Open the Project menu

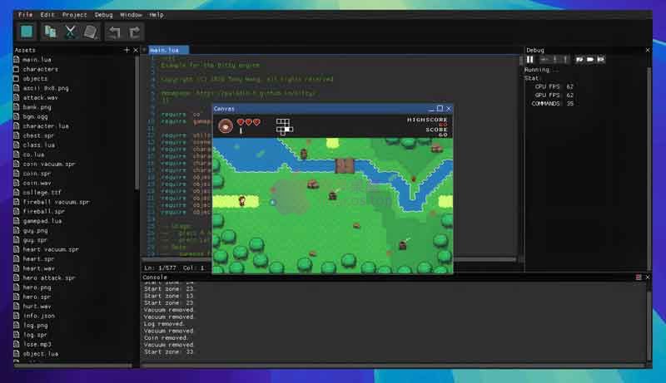pos(74,15)
